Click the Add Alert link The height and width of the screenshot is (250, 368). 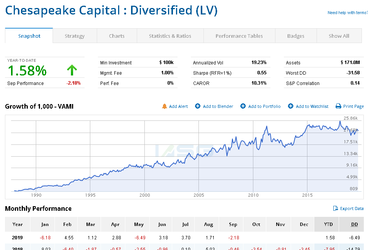tap(178, 106)
